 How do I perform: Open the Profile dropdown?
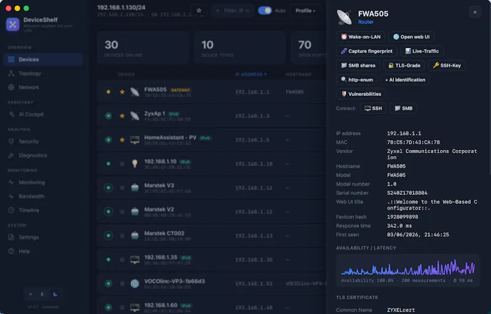click(x=305, y=10)
